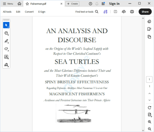Close the Fishermen.pdf tab

61,4
